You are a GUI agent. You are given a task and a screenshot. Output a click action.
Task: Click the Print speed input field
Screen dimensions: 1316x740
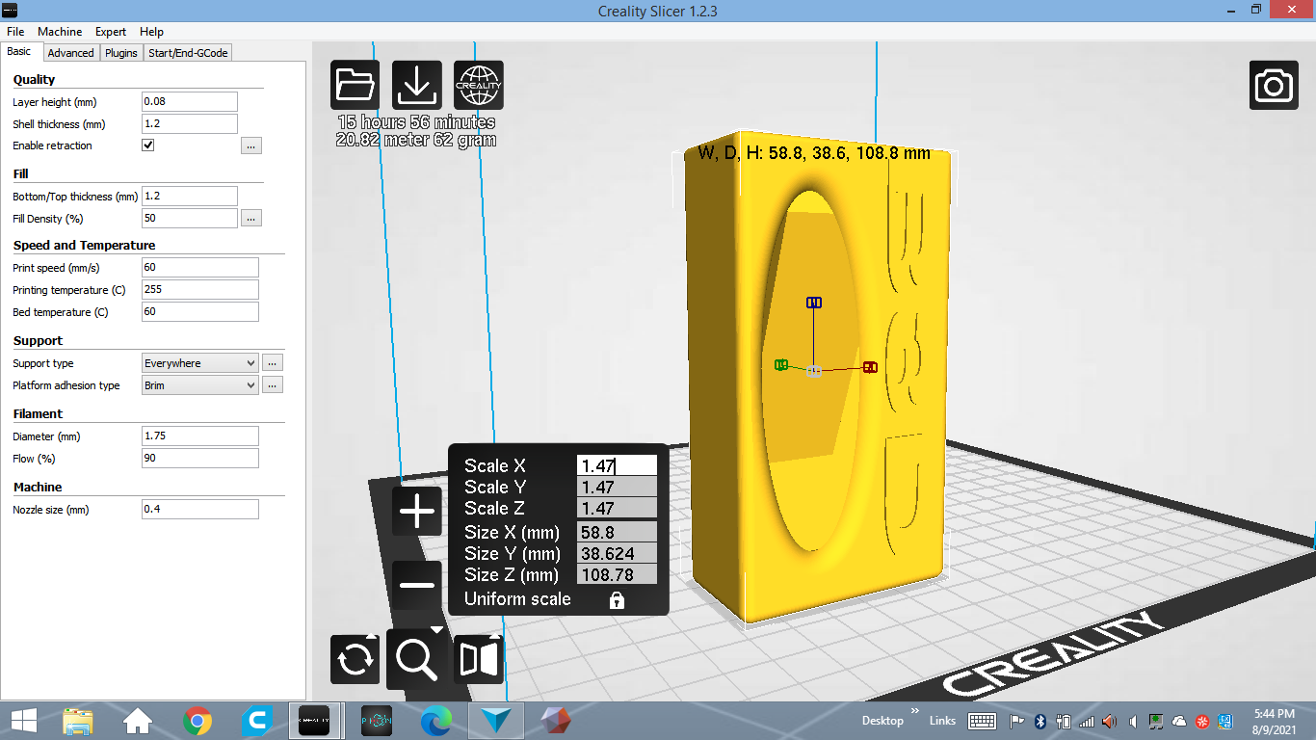200,268
